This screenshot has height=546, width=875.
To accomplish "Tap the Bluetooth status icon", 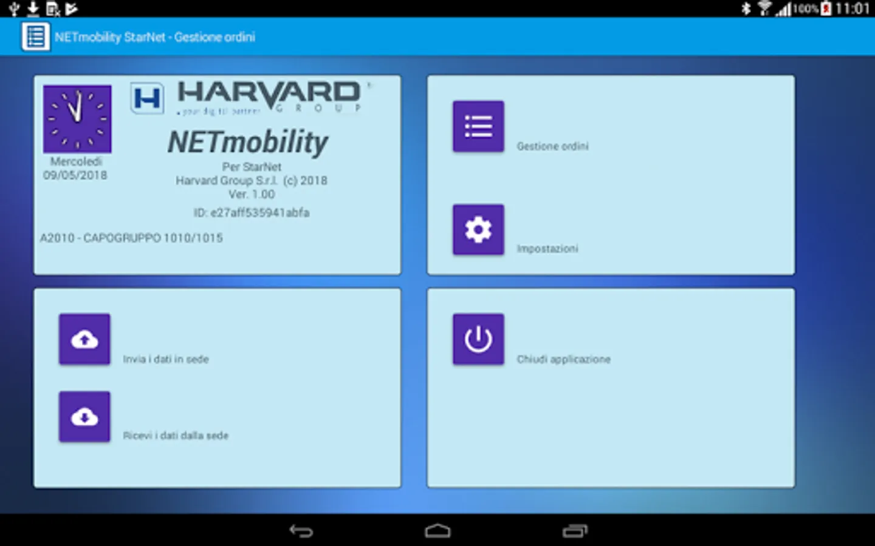I will [x=746, y=8].
